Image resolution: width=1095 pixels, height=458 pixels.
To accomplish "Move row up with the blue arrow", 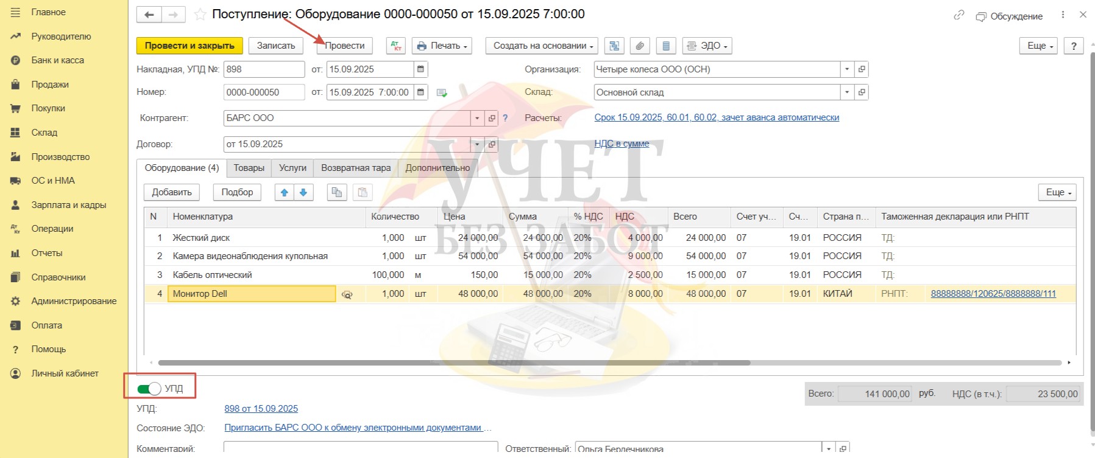I will (284, 192).
